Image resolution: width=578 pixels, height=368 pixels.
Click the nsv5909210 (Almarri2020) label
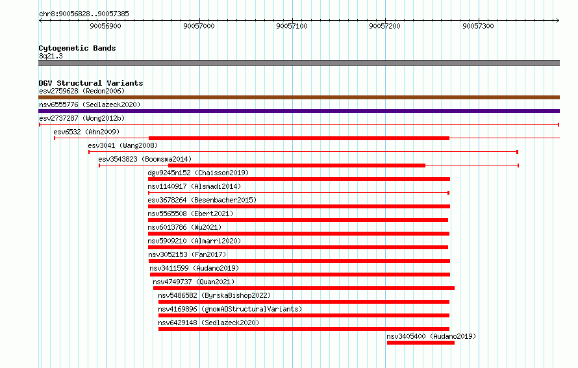coord(194,241)
